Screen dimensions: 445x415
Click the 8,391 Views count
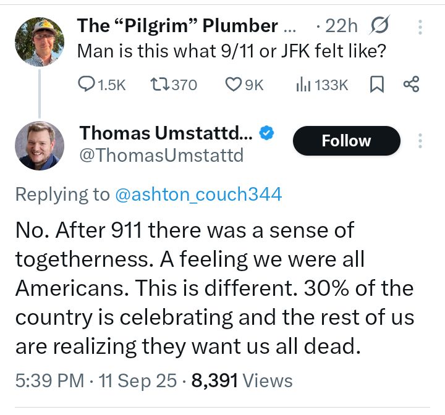242,380
